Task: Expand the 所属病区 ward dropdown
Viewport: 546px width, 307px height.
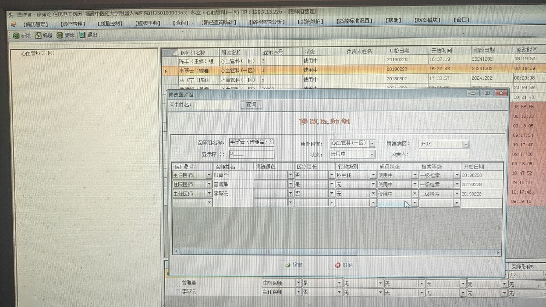Action: (466, 144)
